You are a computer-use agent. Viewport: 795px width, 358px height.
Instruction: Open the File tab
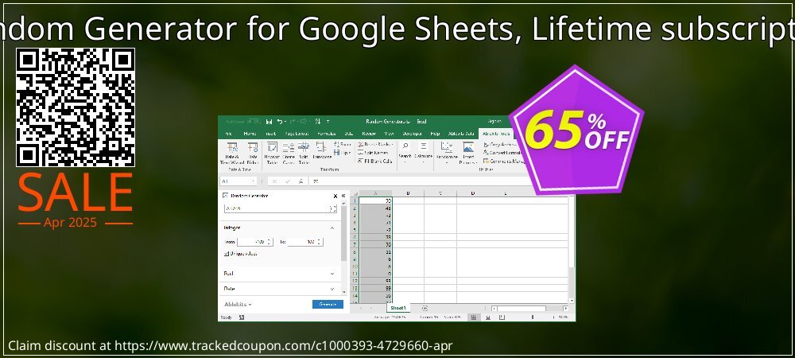229,134
